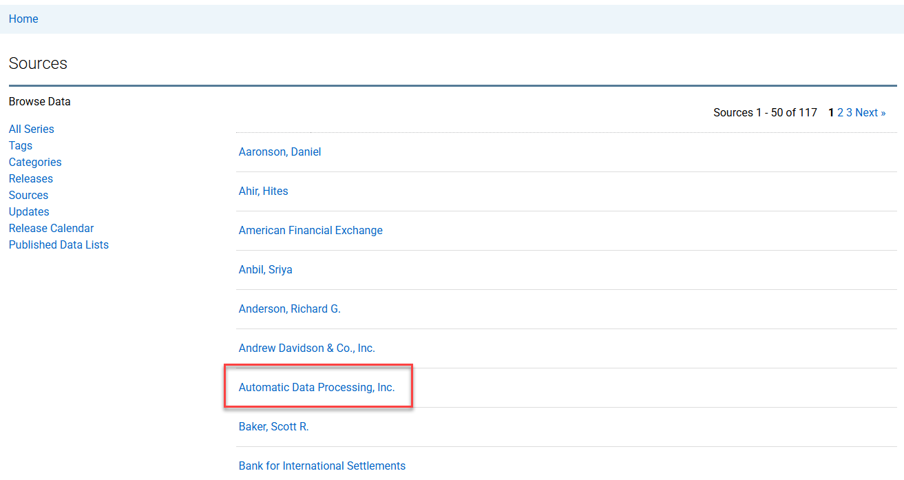Open the Home breadcrumb link
This screenshot has width=904, height=480.
click(23, 19)
